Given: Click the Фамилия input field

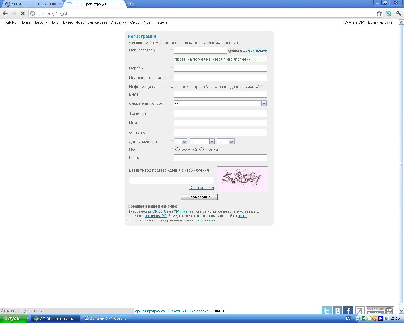Looking at the screenshot, I should tap(220, 114).
